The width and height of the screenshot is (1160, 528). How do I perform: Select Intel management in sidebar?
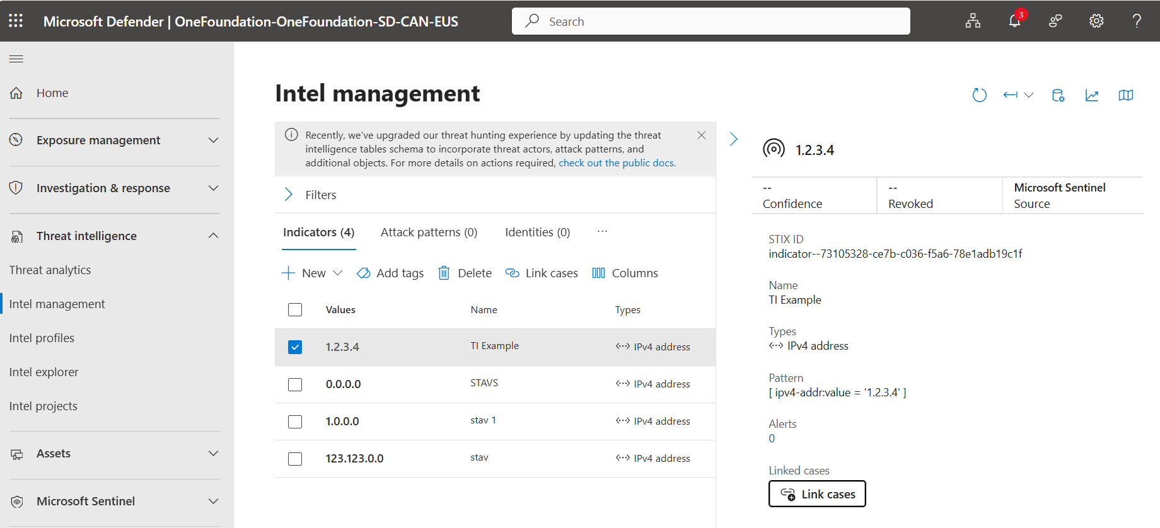[x=57, y=304]
